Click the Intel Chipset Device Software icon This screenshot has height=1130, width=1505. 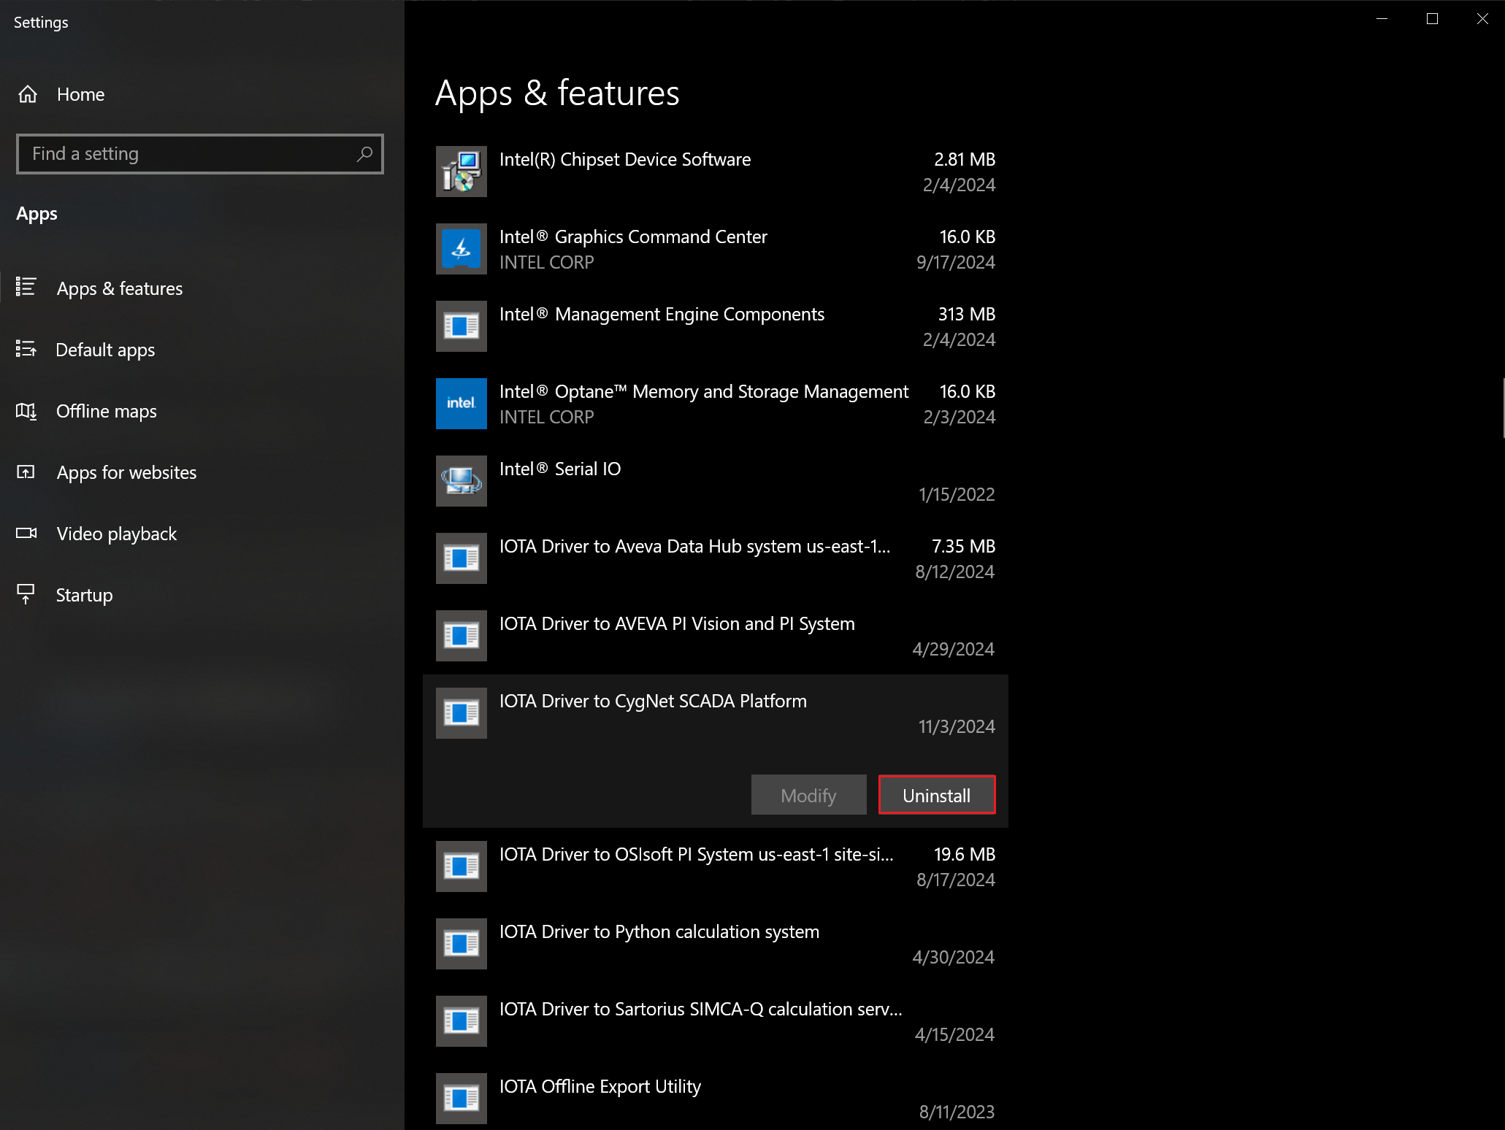462,172
